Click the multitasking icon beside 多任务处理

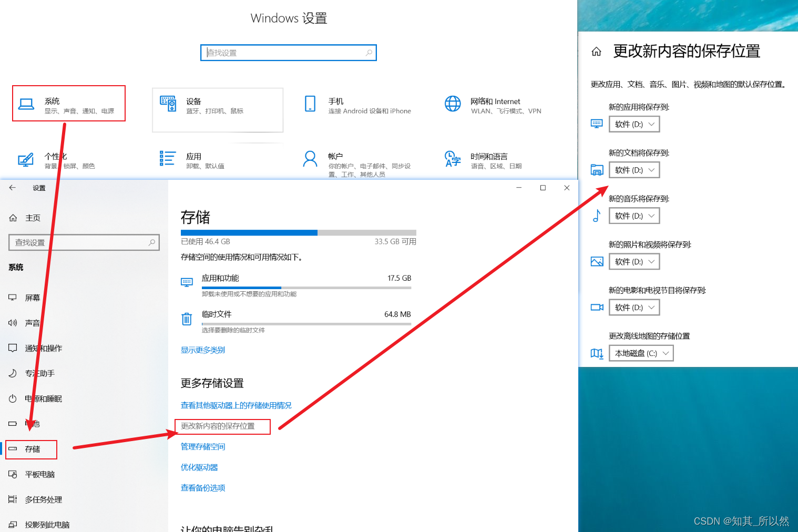(x=13, y=499)
